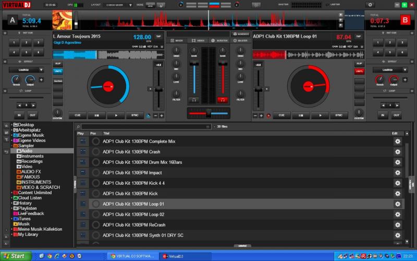Image resolution: width=417 pixels, height=261 pixels.
Task: Open settings gear for Impact row
Action: tap(398, 173)
